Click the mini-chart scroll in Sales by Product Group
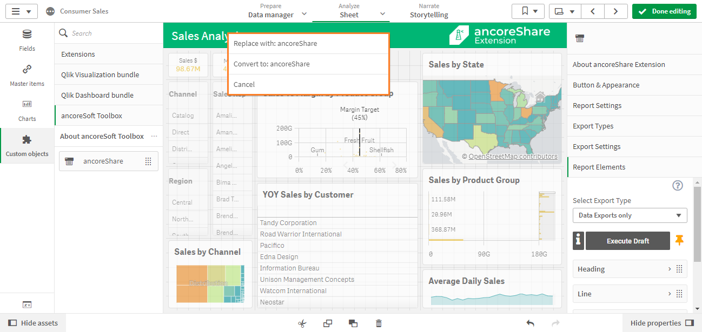The width and height of the screenshot is (702, 332). [547, 216]
